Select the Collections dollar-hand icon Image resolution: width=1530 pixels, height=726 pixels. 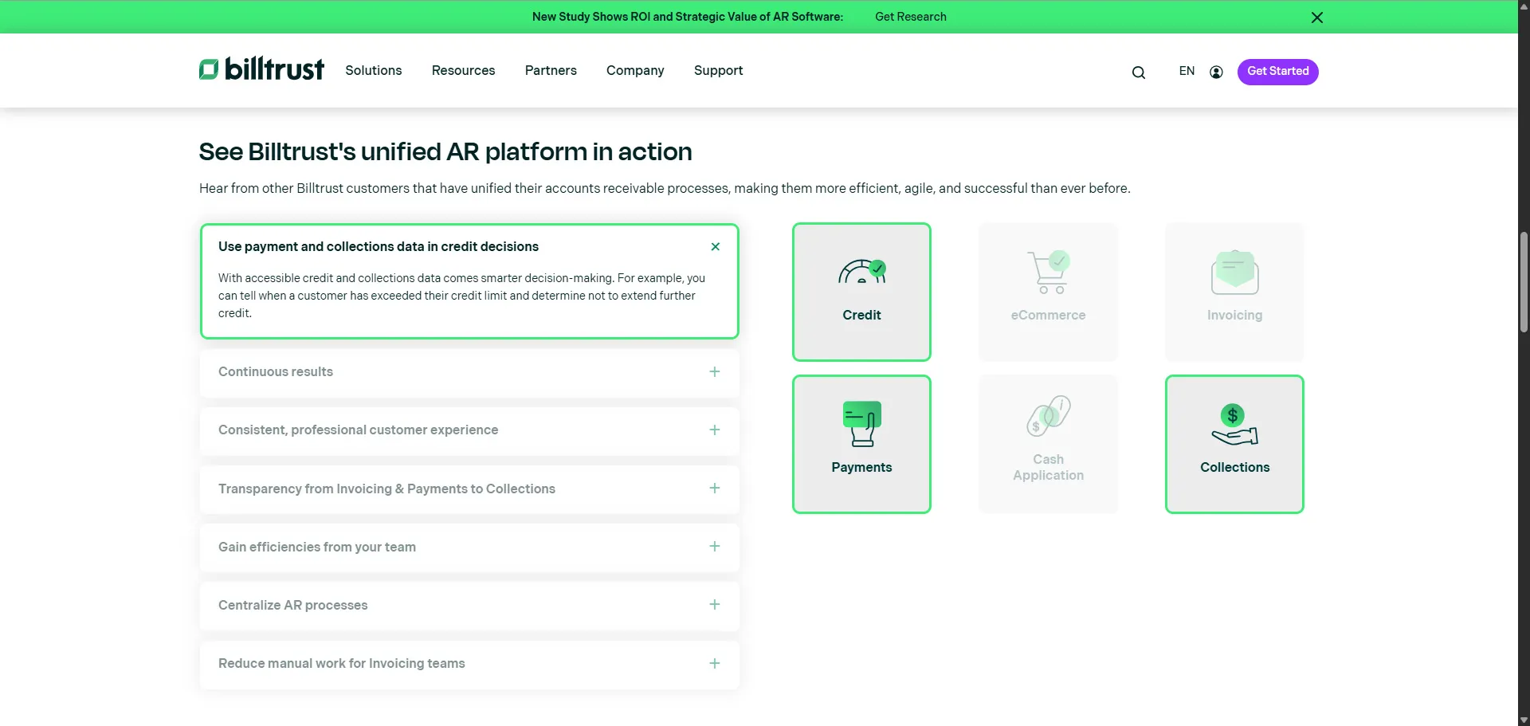[x=1234, y=424]
